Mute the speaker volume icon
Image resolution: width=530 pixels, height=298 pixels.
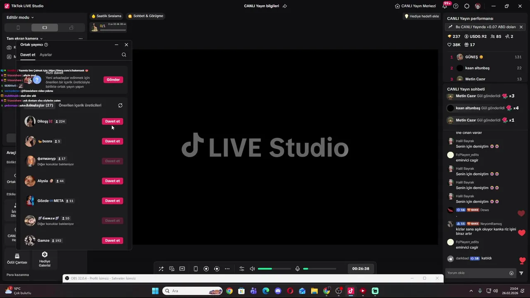253,269
